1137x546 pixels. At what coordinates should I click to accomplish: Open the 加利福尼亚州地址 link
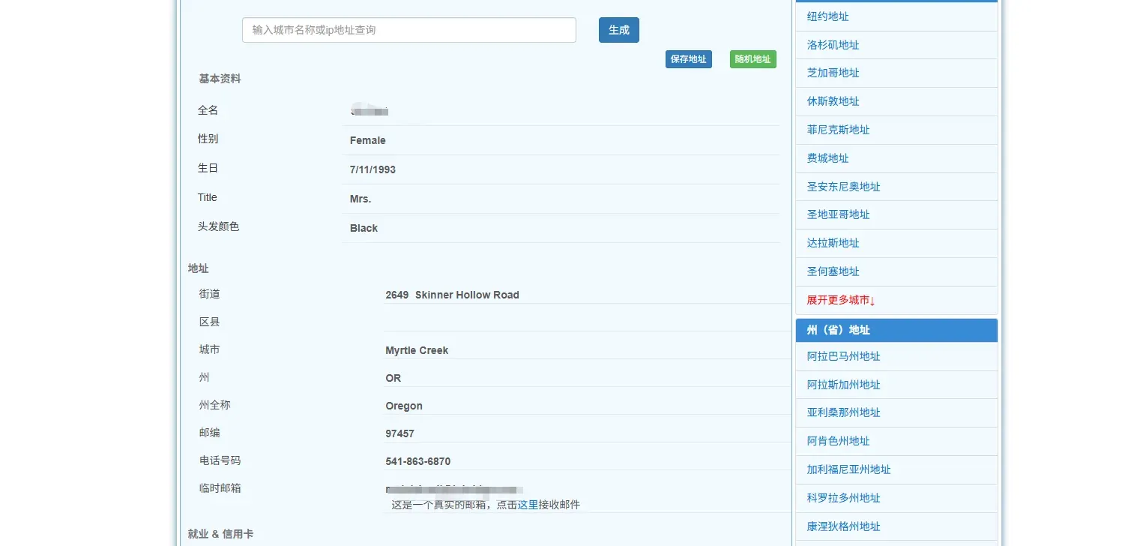pyautogui.click(x=848, y=469)
